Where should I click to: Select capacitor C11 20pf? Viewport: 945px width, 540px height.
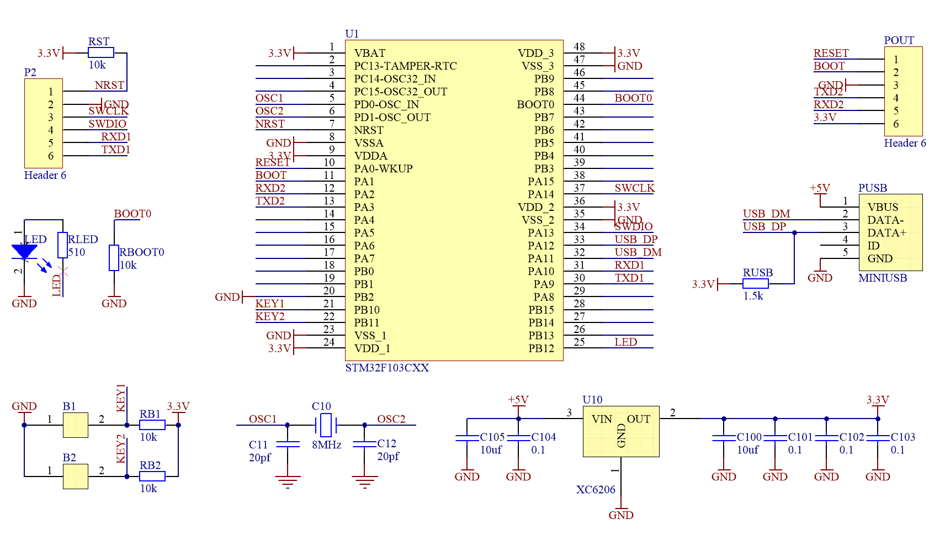tap(288, 444)
